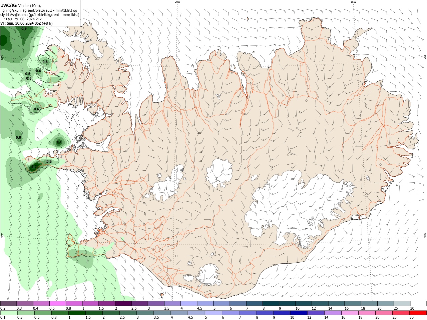The image size is (427, 320).
Task: Click the white 30 swatch in upper legend row
Action: click(x=418, y=304)
